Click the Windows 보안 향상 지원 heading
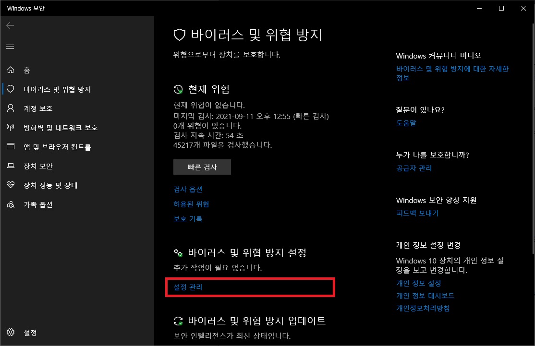The width and height of the screenshot is (535, 346). tap(436, 200)
